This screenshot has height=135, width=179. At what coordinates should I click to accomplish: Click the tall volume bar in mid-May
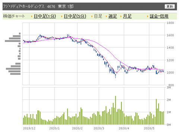tap(156, 112)
